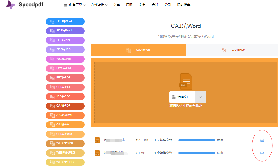
Task: Click the CAJ file icon in drop zone
Action: coord(186,82)
